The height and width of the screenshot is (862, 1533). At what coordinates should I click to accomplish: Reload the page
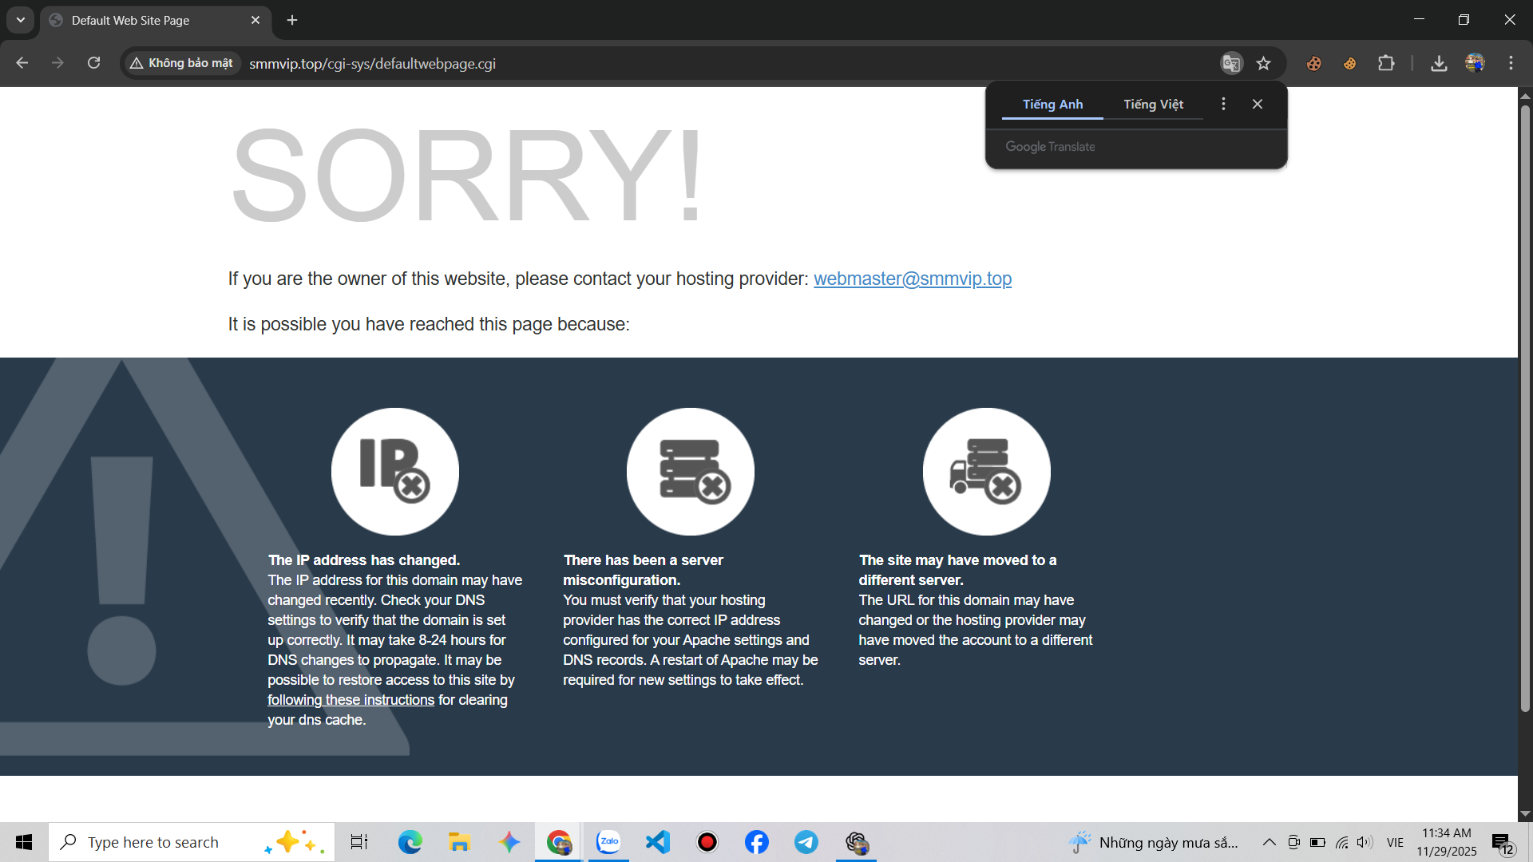[x=93, y=63]
